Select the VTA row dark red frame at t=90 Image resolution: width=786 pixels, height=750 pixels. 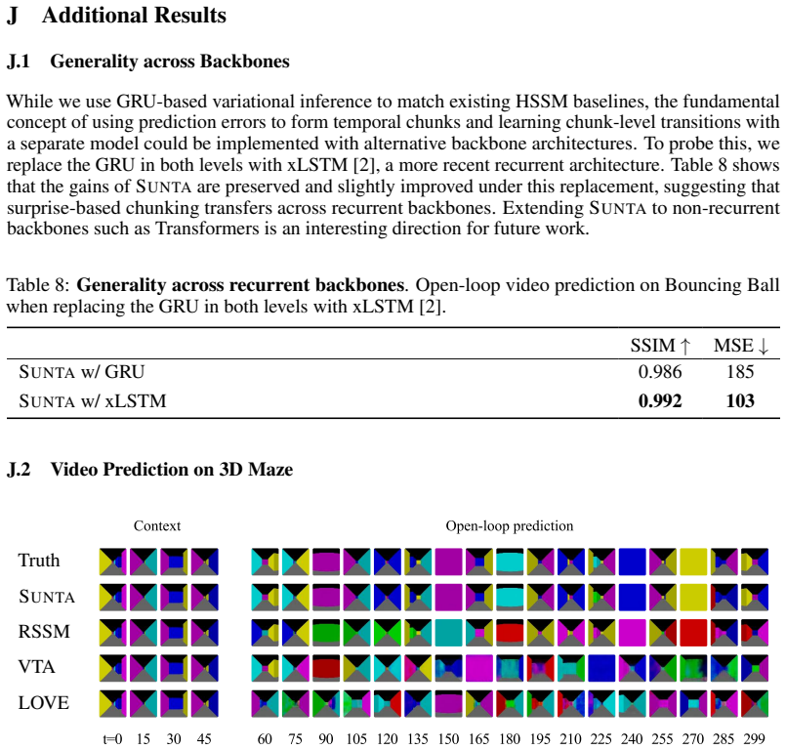[x=326, y=668]
